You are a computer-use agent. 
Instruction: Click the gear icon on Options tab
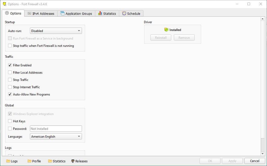point(7,13)
